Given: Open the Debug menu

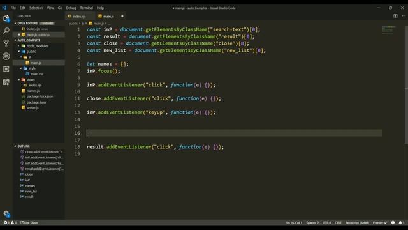Looking at the screenshot, I should coord(71,8).
